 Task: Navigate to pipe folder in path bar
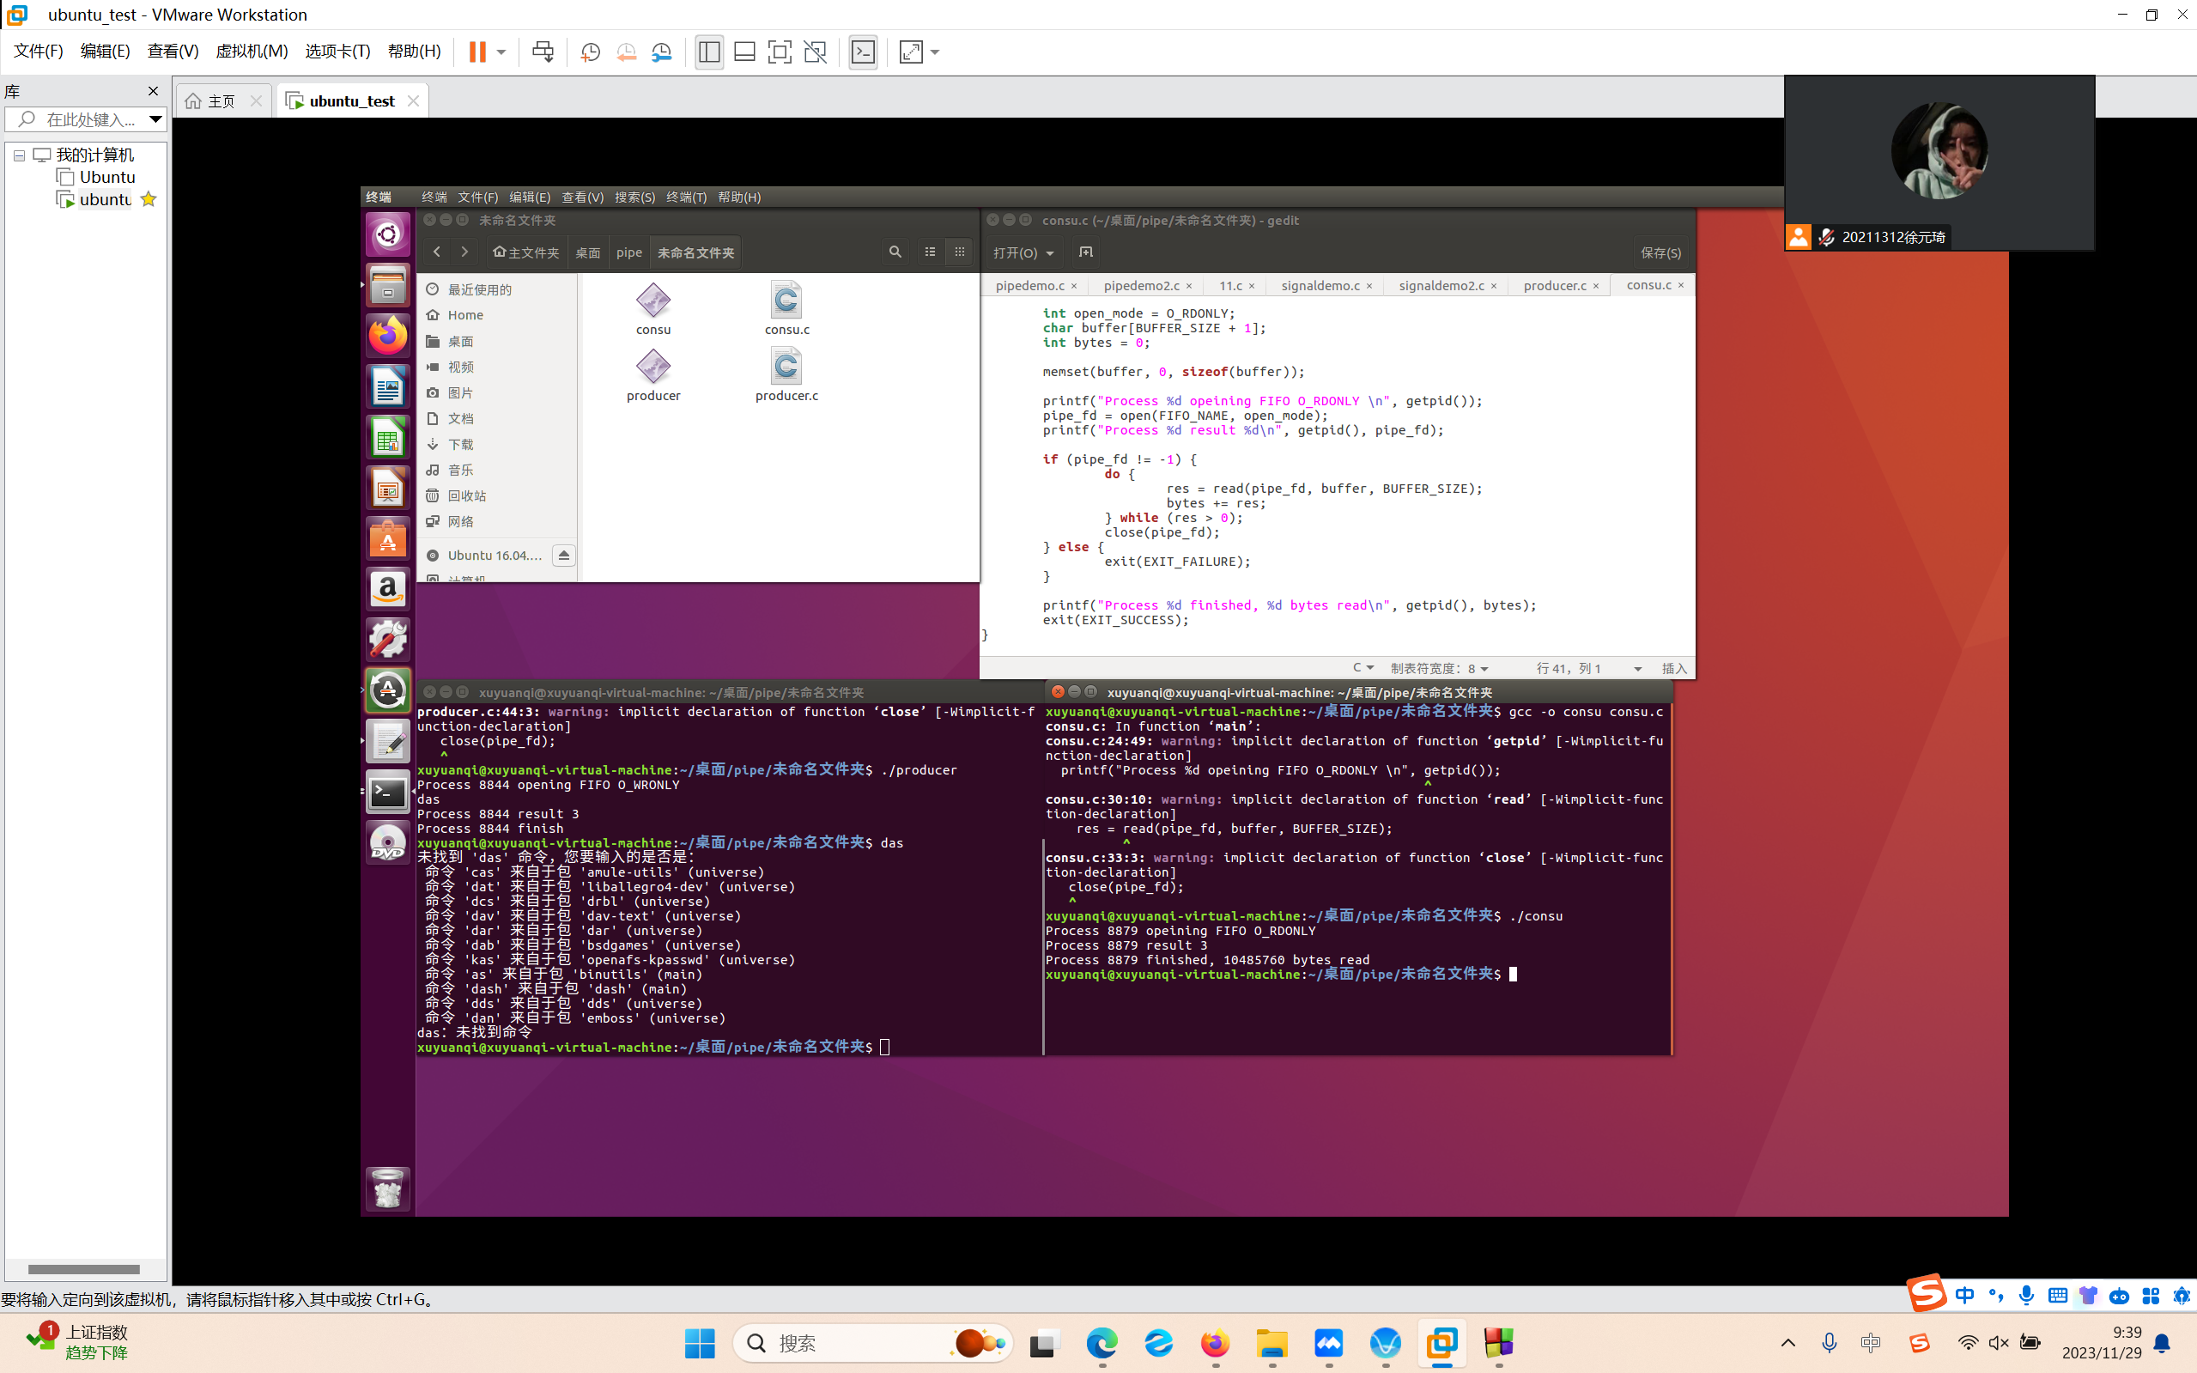628,252
